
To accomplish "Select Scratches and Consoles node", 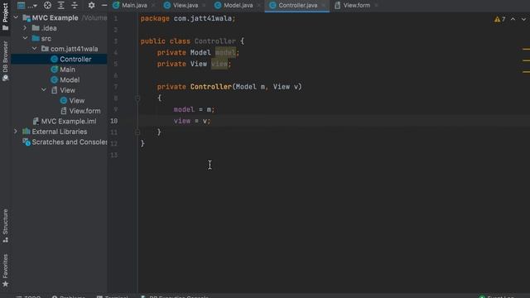I will point(70,142).
